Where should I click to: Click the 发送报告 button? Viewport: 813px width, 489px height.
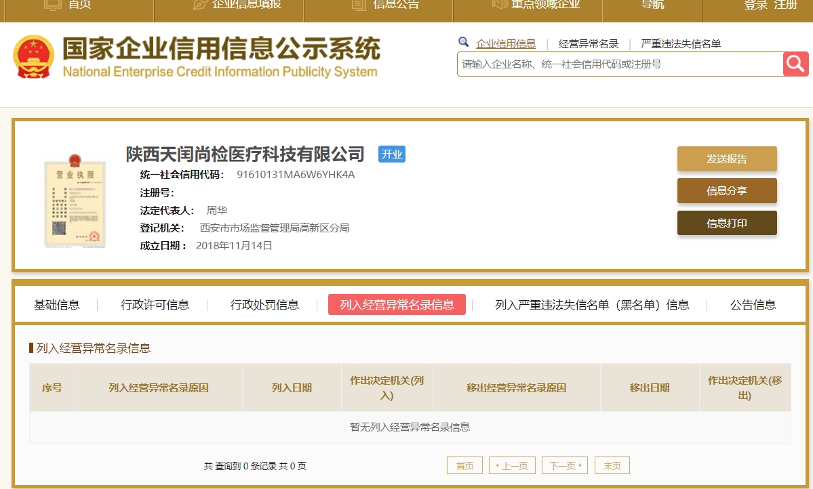click(727, 158)
